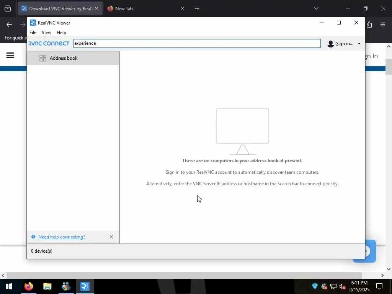Open Firefox from the taskbar

click(x=29, y=286)
